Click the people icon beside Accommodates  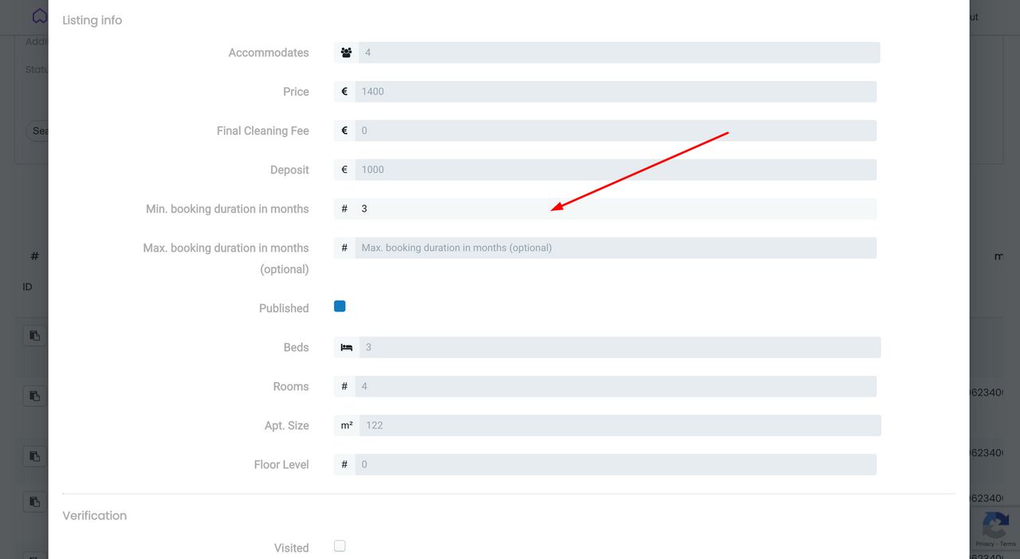pyautogui.click(x=346, y=53)
